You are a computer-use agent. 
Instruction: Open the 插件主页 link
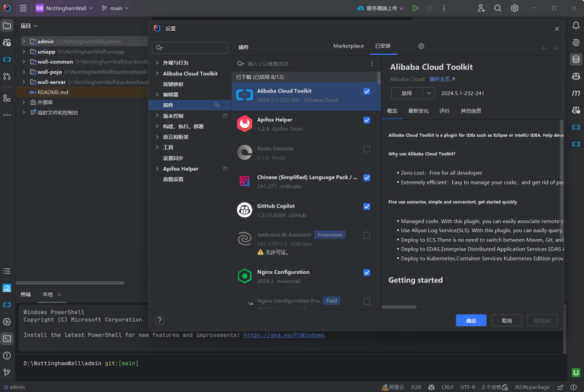pyautogui.click(x=442, y=79)
